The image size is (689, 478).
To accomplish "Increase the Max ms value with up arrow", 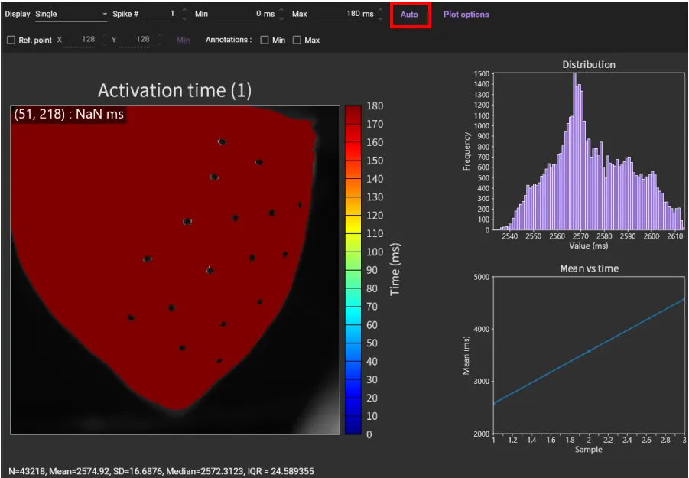I will tap(381, 11).
